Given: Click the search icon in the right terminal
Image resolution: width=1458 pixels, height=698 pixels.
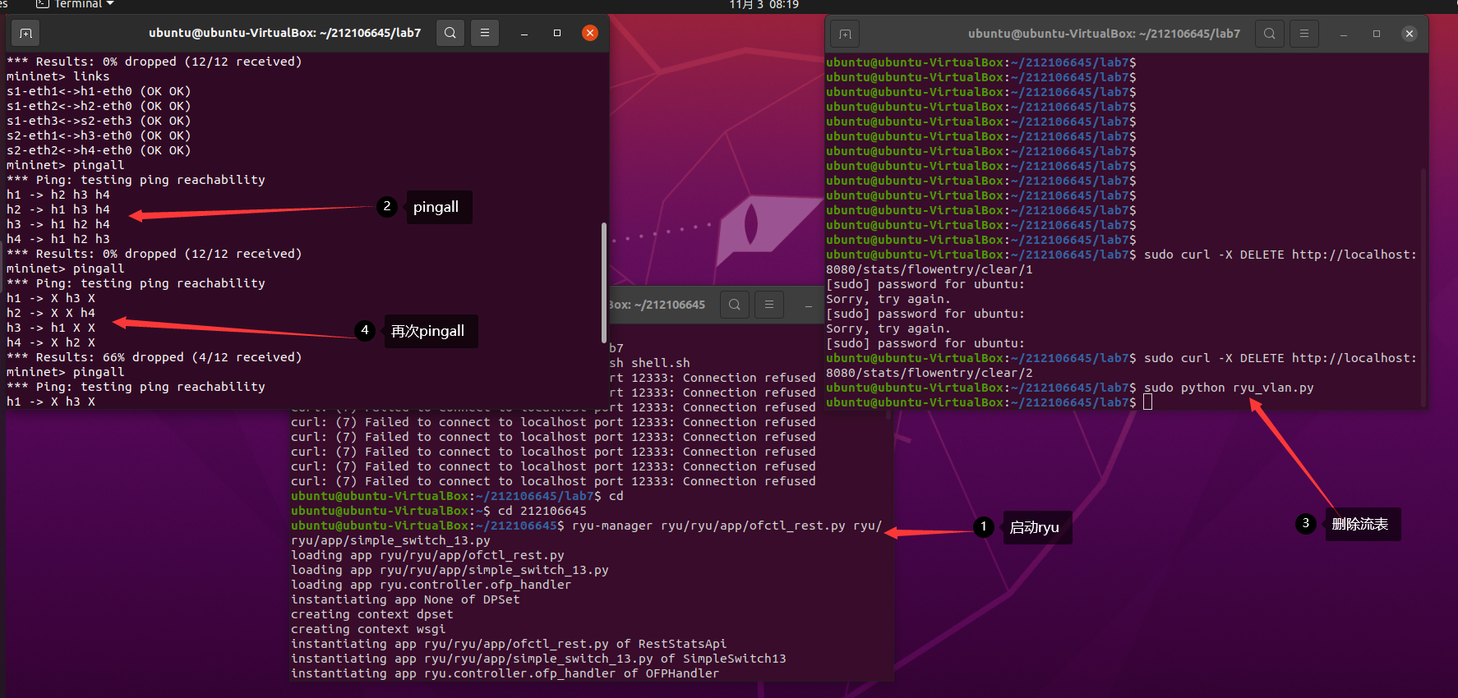Looking at the screenshot, I should click(x=1270, y=34).
